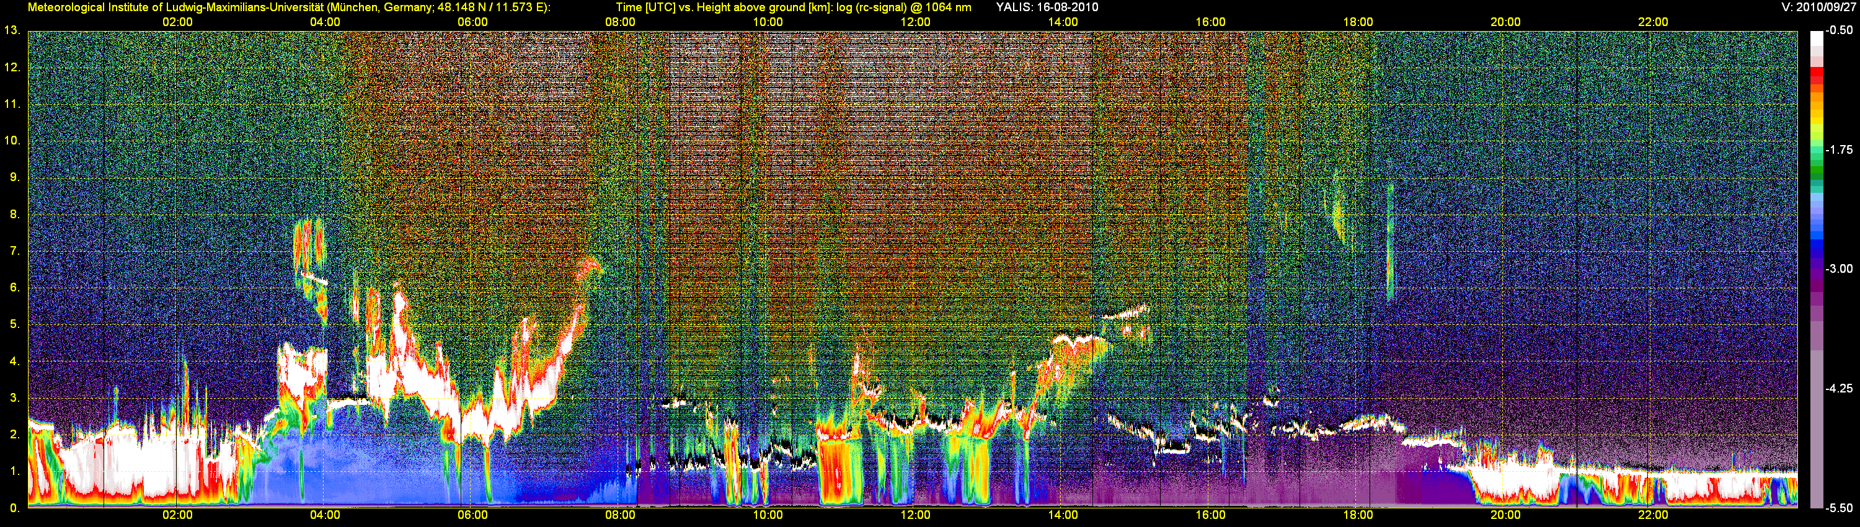
Task: Click the '-1.75' color scale value
Action: pos(1839,149)
